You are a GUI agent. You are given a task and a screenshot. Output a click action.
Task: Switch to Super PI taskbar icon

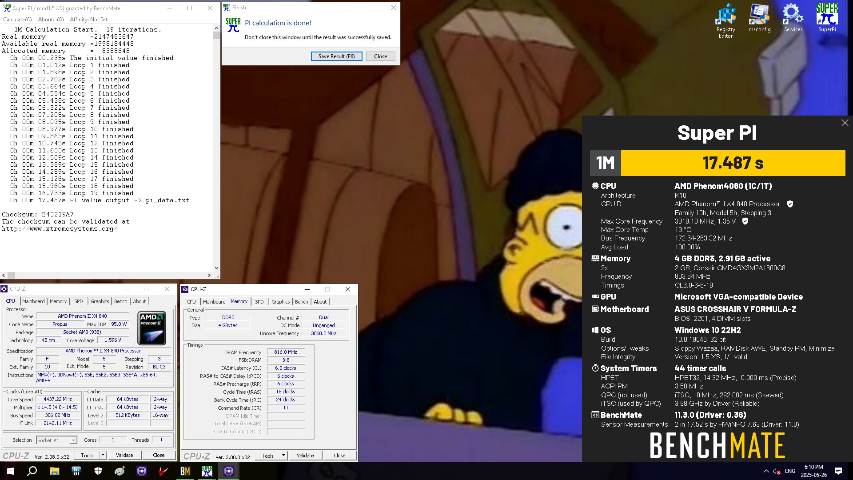click(x=207, y=471)
